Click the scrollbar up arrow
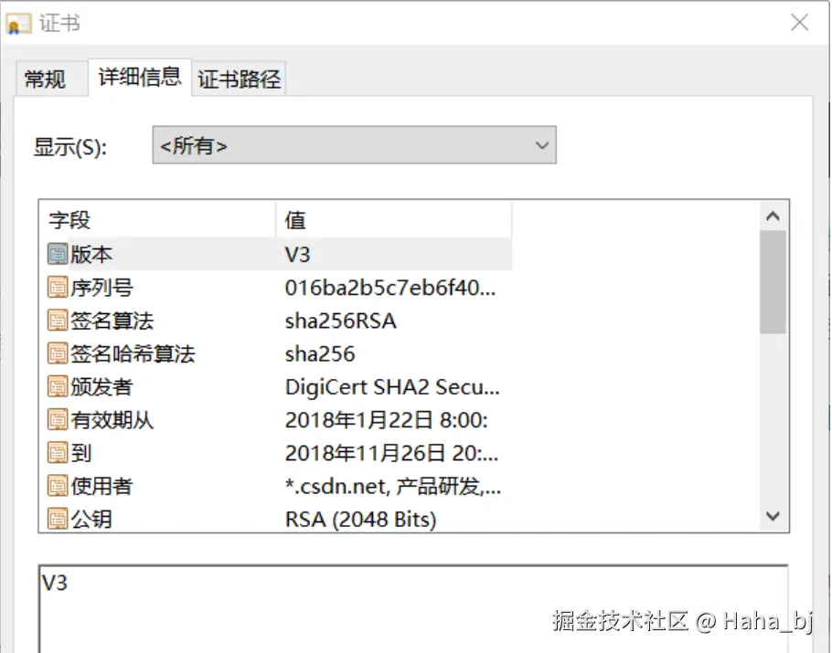 773,215
